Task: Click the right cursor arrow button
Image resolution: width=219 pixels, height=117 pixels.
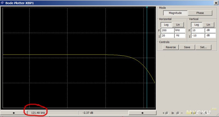Action: (x=142, y=113)
